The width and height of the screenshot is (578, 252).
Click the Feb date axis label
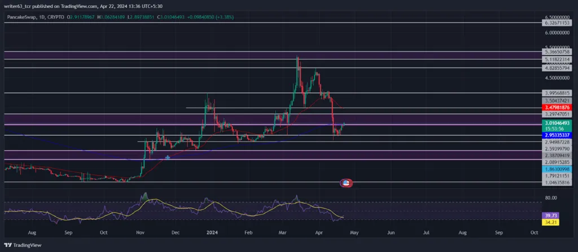click(x=248, y=233)
